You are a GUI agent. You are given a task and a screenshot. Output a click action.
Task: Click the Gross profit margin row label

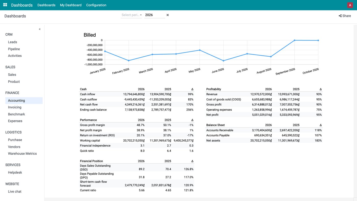pos(93,125)
